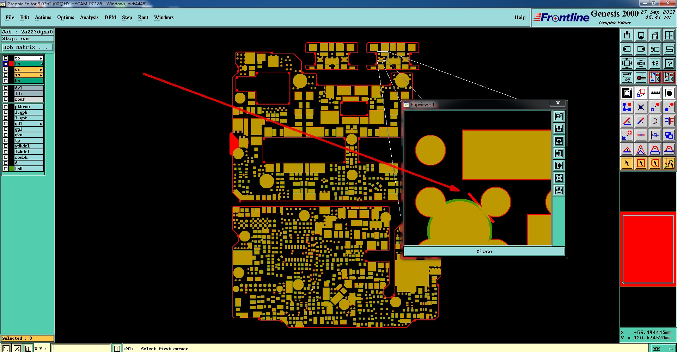Open the File menu
Viewport: 677px width, 352px height.
(10, 17)
